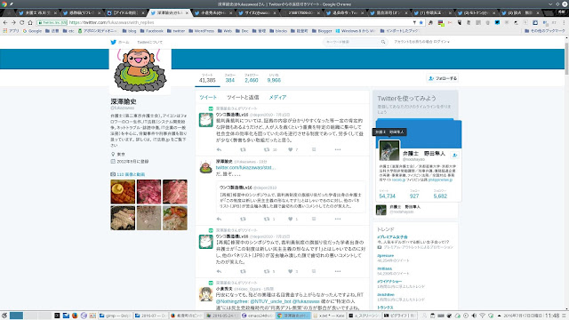Open the more options dots on first tweet
The height and width of the screenshot is (320, 569).
pos(338,149)
